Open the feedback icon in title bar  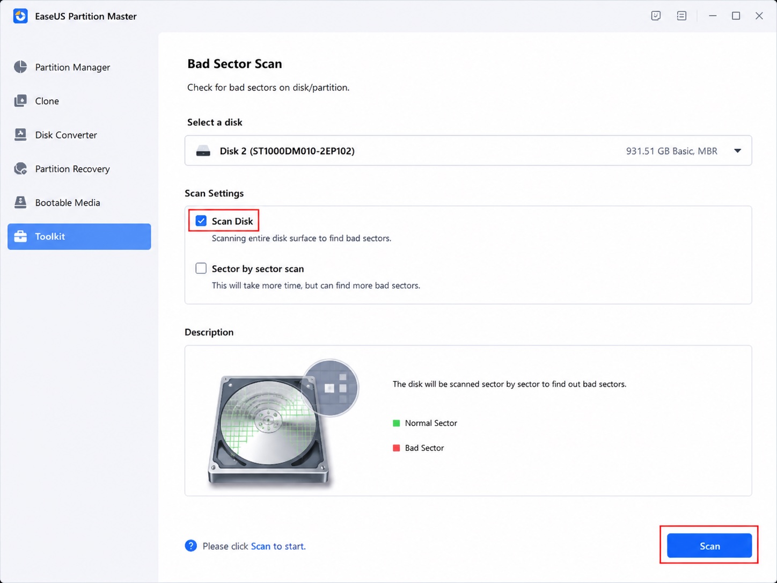coord(656,16)
